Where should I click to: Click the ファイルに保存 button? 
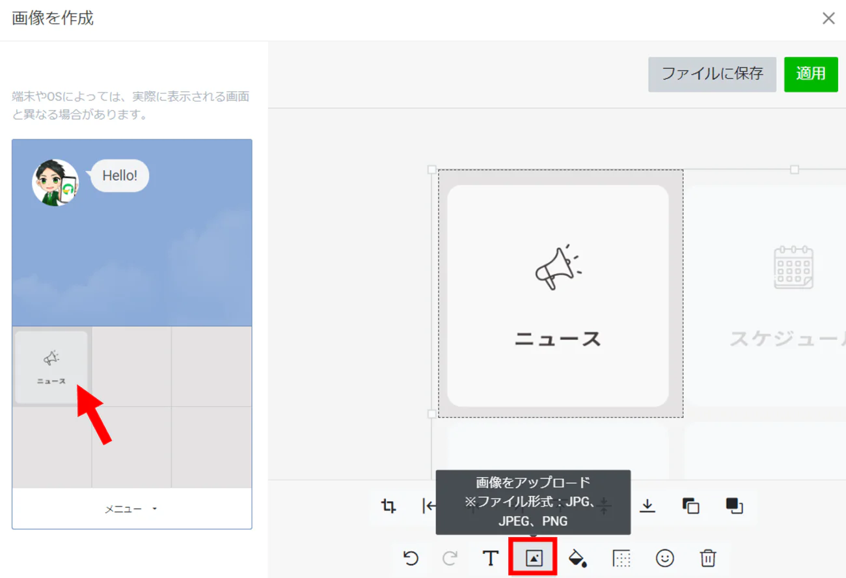pos(712,74)
